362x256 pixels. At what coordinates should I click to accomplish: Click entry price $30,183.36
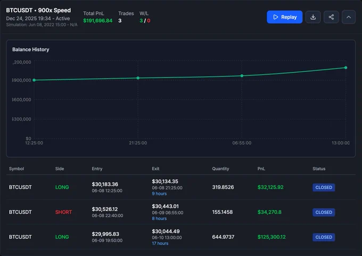pos(105,184)
